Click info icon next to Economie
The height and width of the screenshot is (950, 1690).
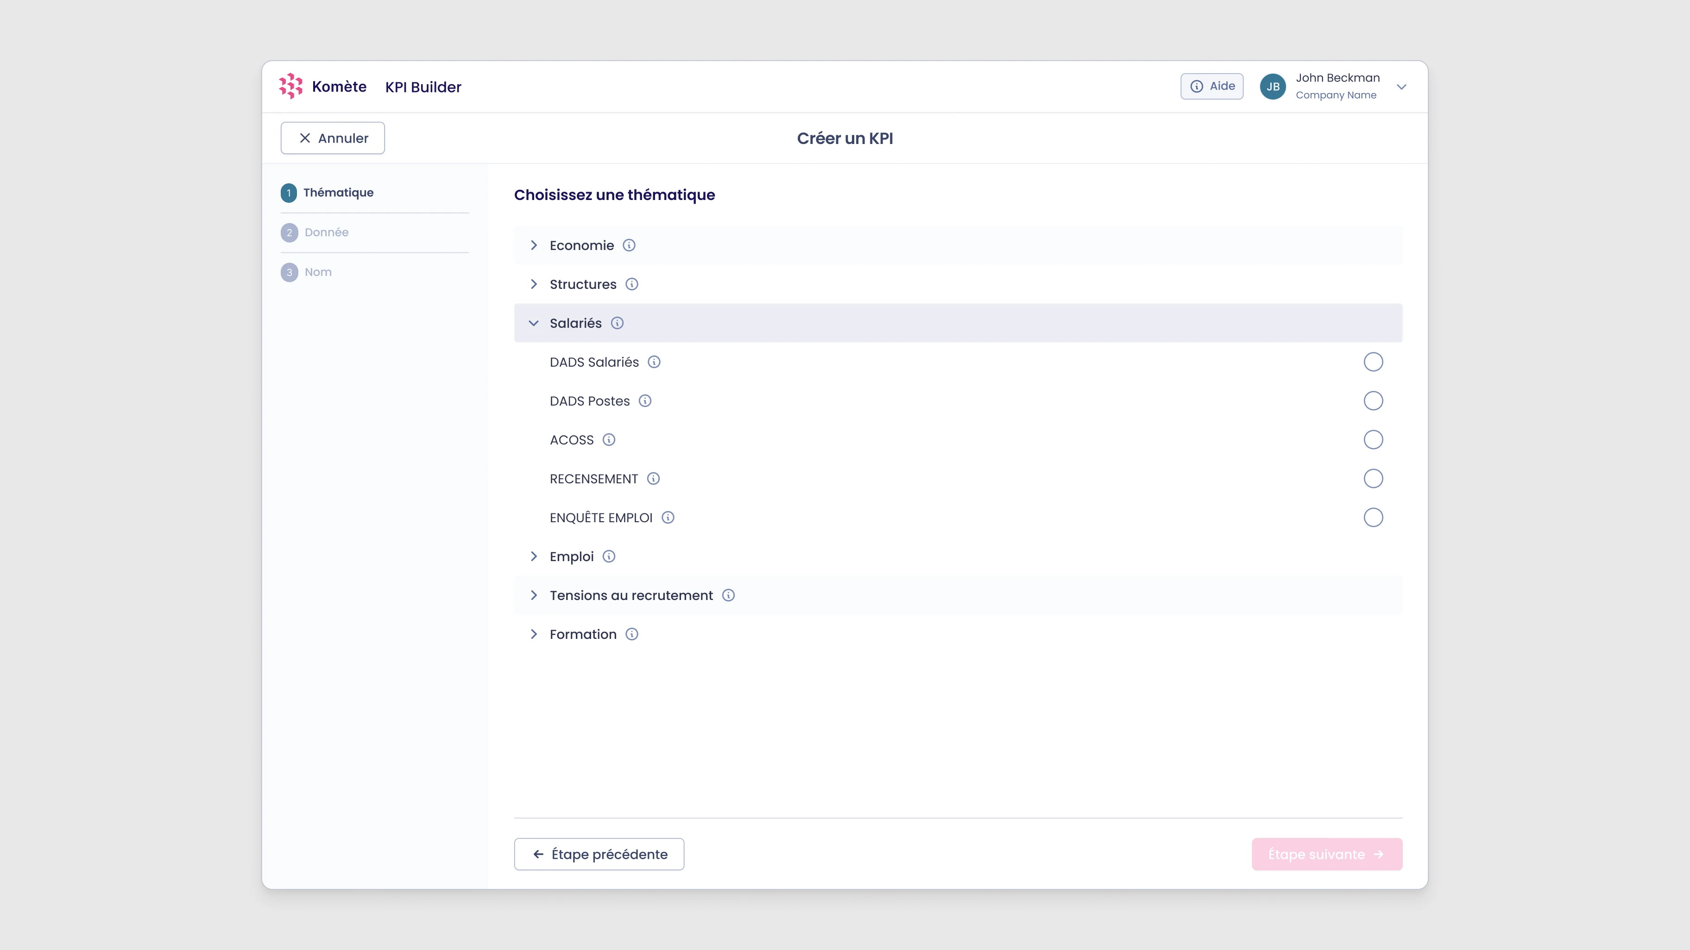click(629, 245)
